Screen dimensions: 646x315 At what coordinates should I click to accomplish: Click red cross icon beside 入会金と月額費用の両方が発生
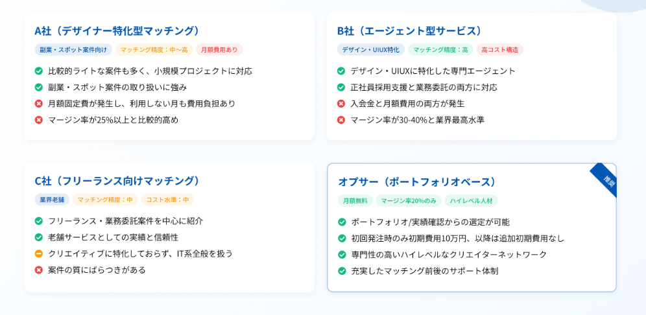click(x=341, y=104)
